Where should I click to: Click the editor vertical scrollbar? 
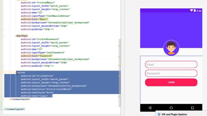120,73
